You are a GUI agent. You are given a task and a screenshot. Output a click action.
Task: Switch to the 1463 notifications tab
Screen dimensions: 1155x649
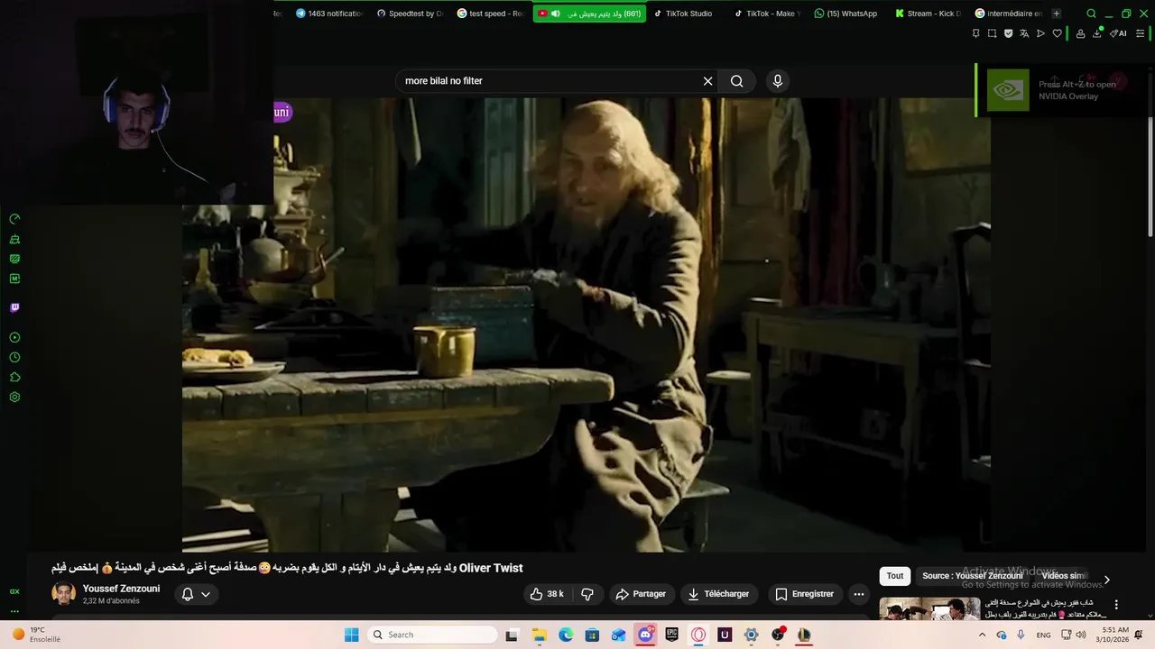tap(329, 14)
